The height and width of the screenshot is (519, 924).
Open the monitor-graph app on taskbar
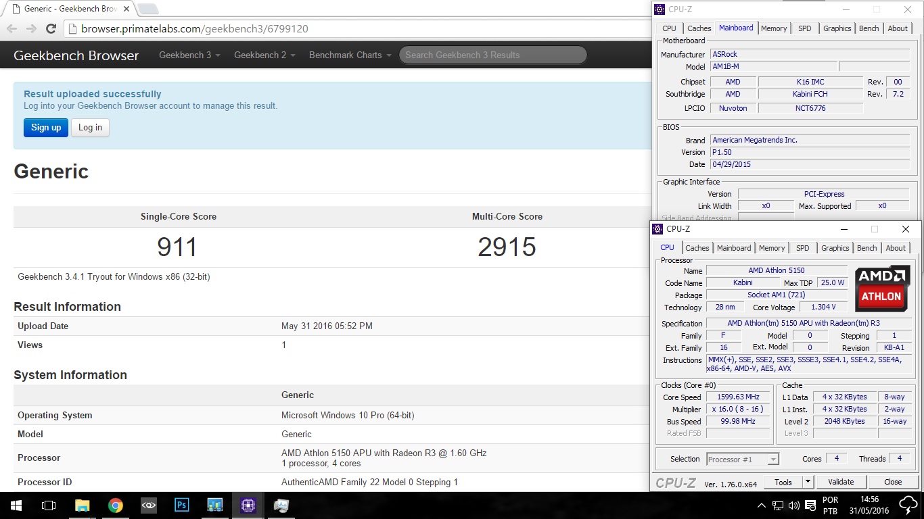coord(281,505)
